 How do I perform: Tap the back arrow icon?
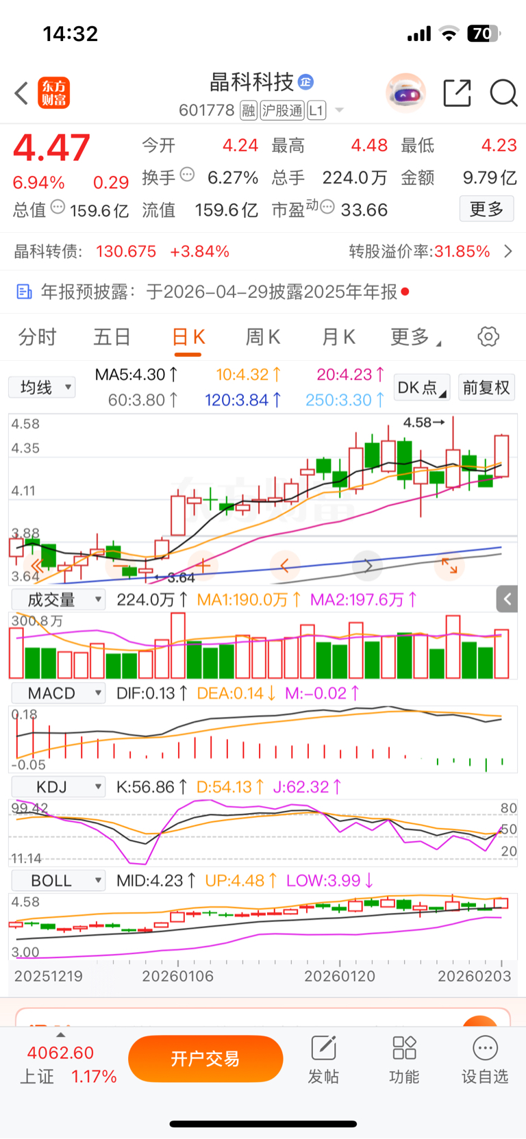(21, 93)
